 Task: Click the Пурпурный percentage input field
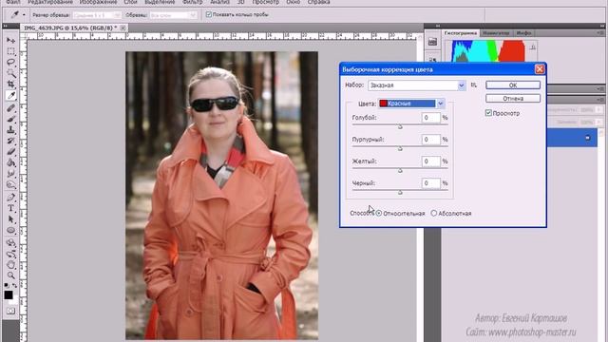click(x=430, y=140)
